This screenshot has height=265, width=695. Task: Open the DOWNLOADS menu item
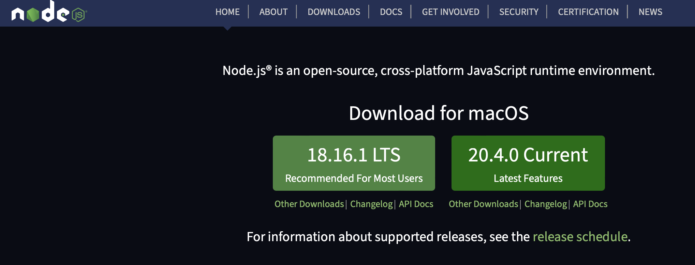pos(334,12)
